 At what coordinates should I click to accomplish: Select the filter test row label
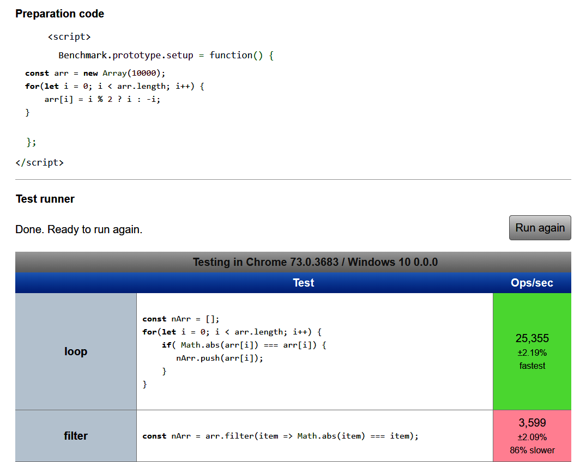(76, 436)
